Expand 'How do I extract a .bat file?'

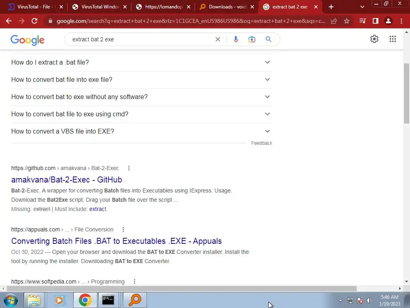(141, 62)
